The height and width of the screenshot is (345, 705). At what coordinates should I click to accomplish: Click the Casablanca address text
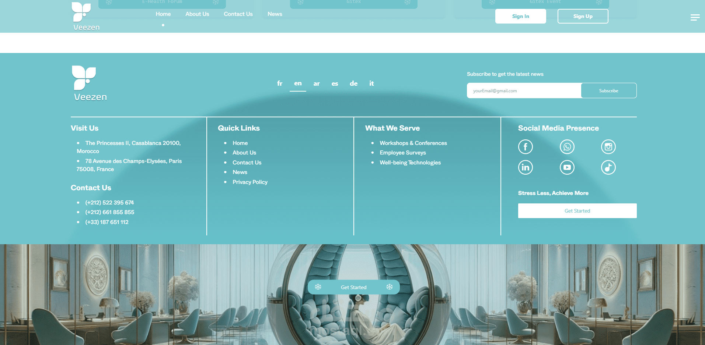point(129,147)
